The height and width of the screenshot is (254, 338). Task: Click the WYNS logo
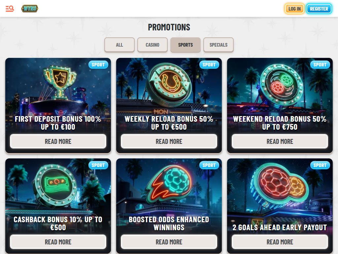click(30, 8)
